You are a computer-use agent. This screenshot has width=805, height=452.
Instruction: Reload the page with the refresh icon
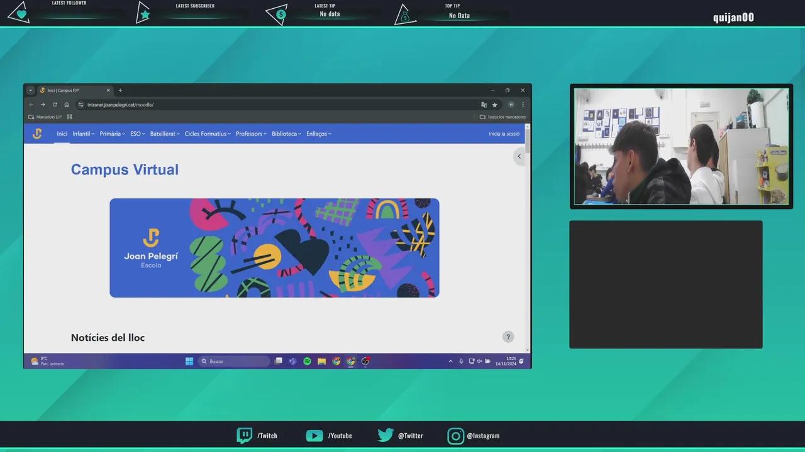click(55, 105)
